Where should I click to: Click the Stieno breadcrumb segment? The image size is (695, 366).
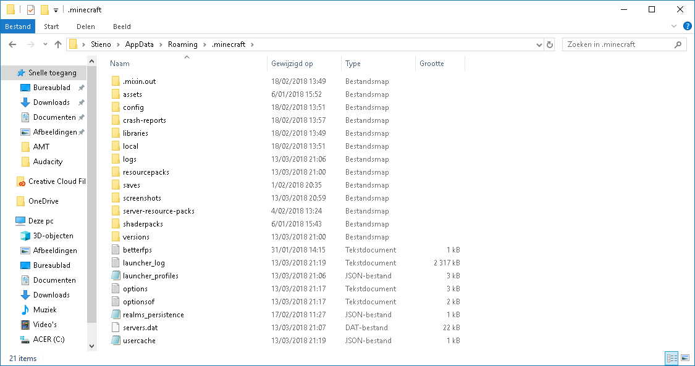click(101, 44)
